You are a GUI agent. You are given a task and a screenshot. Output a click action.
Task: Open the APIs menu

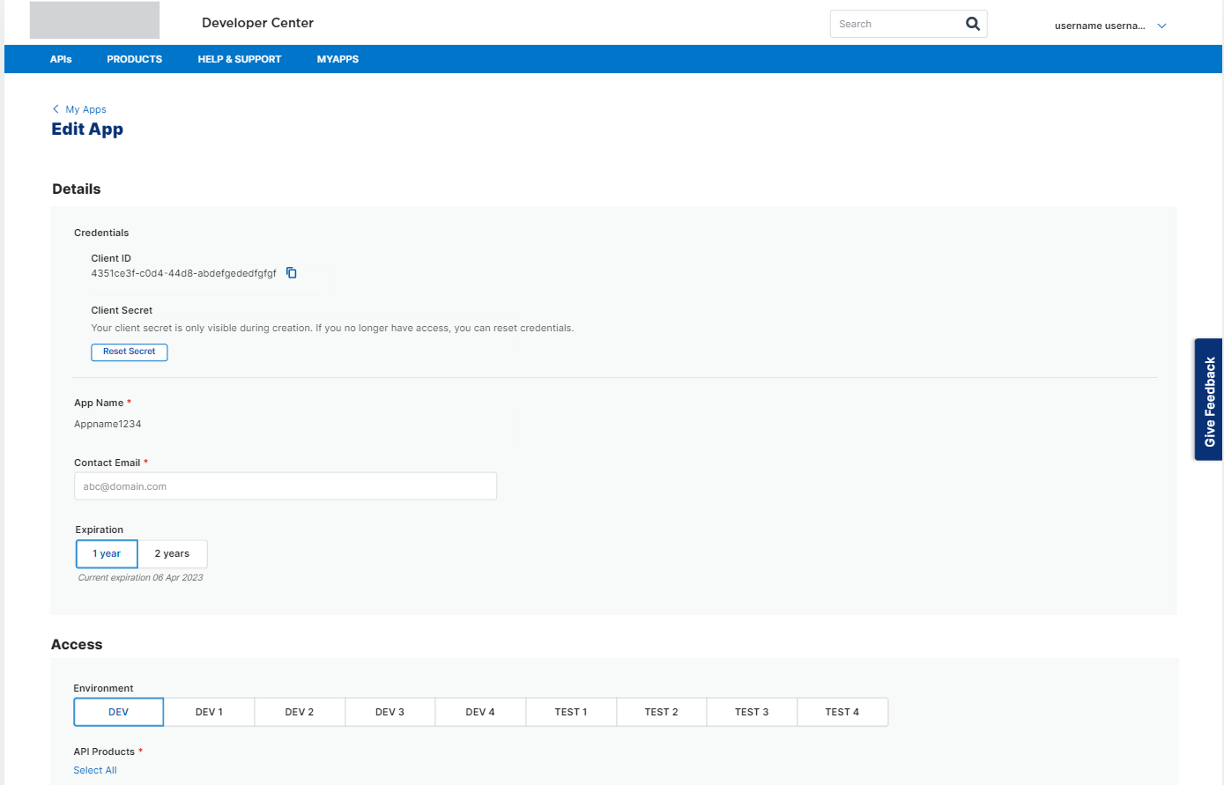[x=61, y=59]
